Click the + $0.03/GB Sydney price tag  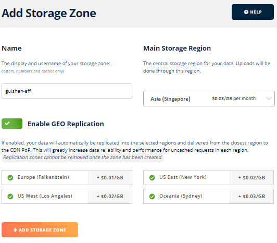coord(251,196)
